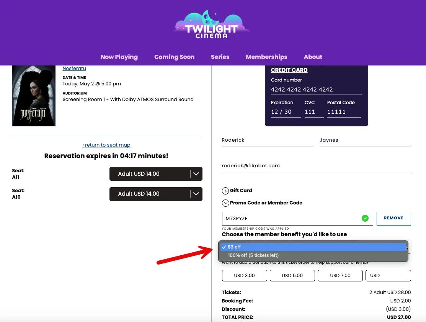Choose 100% off (5 tickets left)
This screenshot has height=322, width=426.
point(313,255)
